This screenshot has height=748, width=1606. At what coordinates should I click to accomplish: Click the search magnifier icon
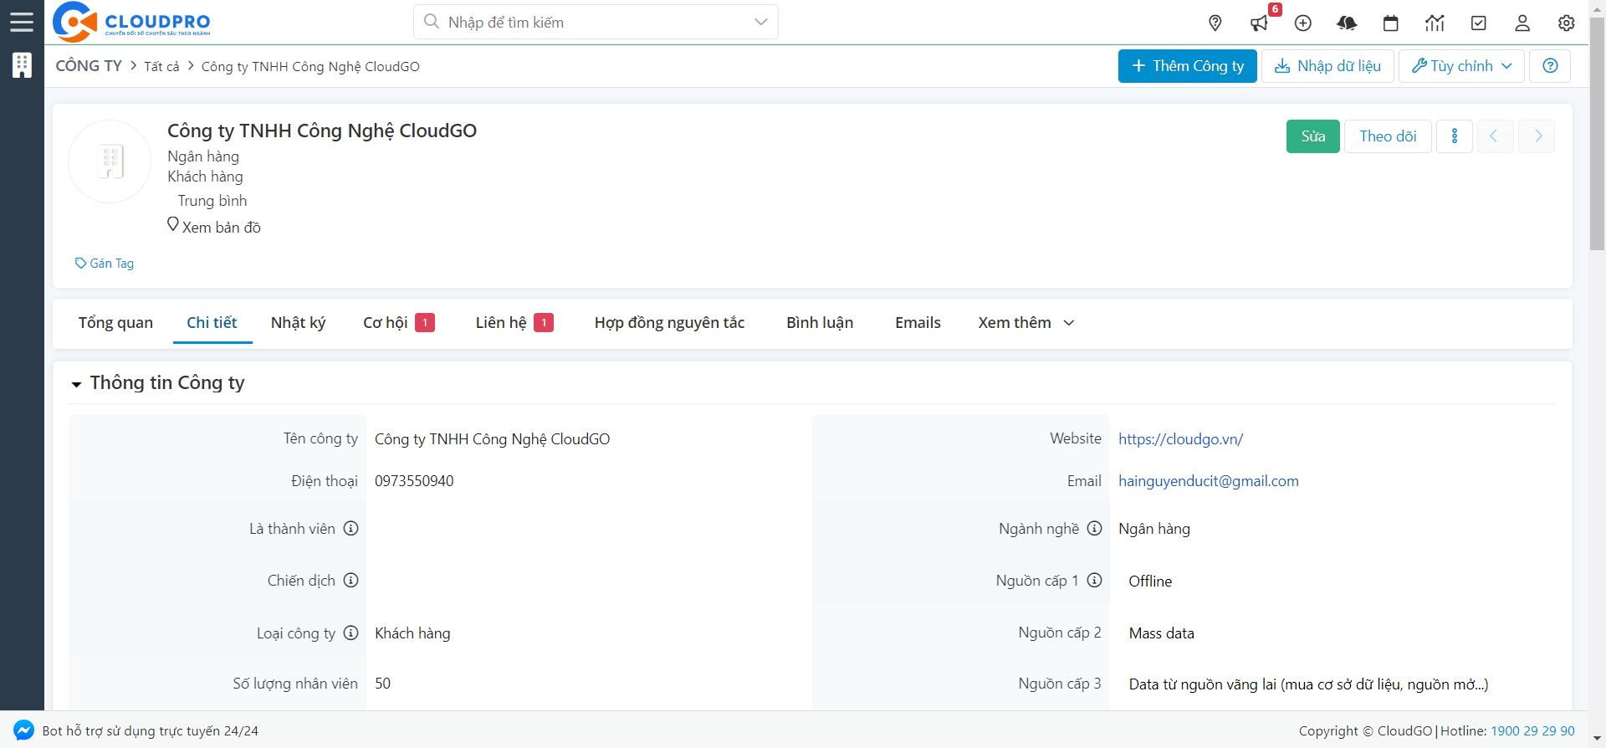pyautogui.click(x=432, y=22)
